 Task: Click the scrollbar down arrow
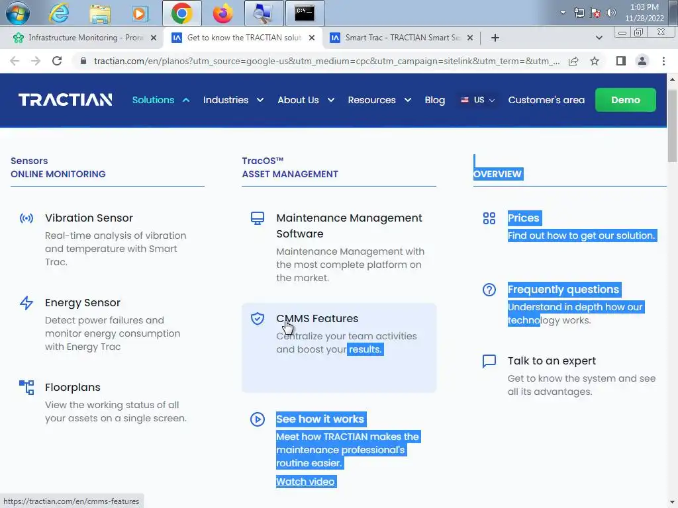[x=672, y=503]
